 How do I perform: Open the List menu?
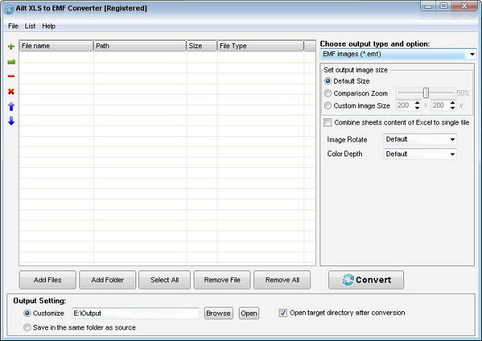coord(30,26)
